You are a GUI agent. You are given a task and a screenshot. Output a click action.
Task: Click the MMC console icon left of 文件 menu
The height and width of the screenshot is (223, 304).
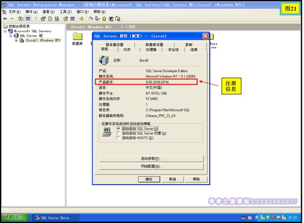[x=4, y=12]
